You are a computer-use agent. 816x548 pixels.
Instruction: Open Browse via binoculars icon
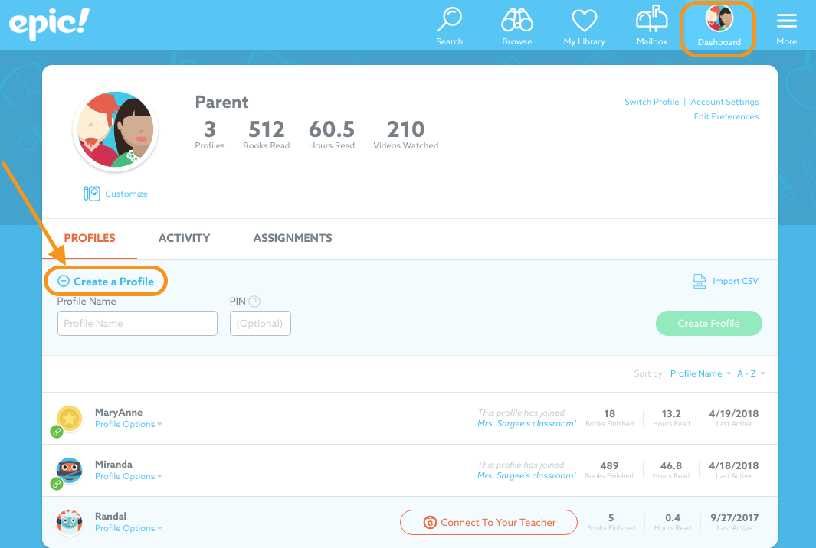516,20
